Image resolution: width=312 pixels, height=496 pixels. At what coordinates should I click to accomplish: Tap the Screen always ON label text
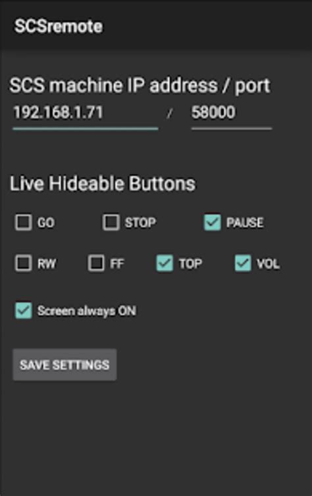87,311
